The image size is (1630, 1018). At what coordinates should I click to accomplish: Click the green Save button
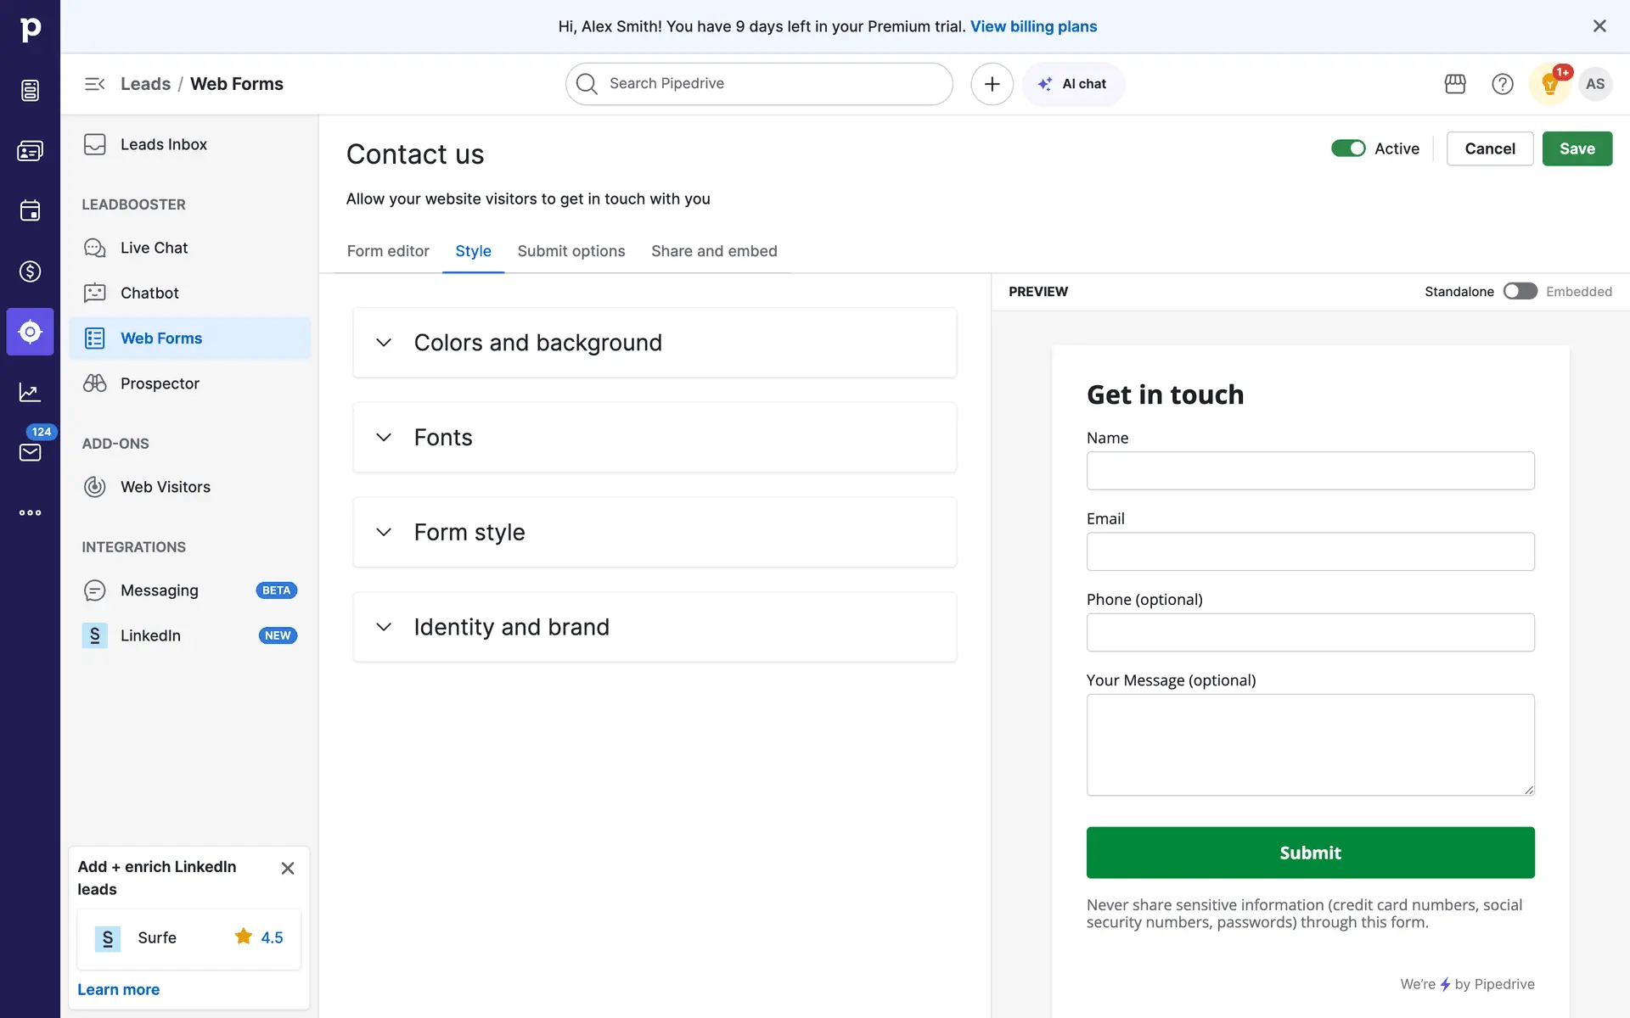1577,148
